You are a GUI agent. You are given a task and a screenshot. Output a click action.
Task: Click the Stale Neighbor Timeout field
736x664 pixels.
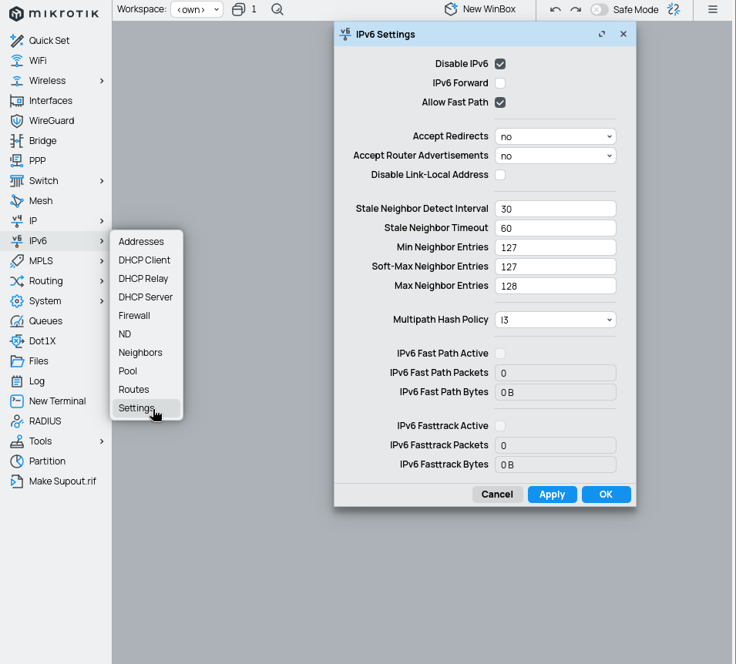tap(556, 228)
